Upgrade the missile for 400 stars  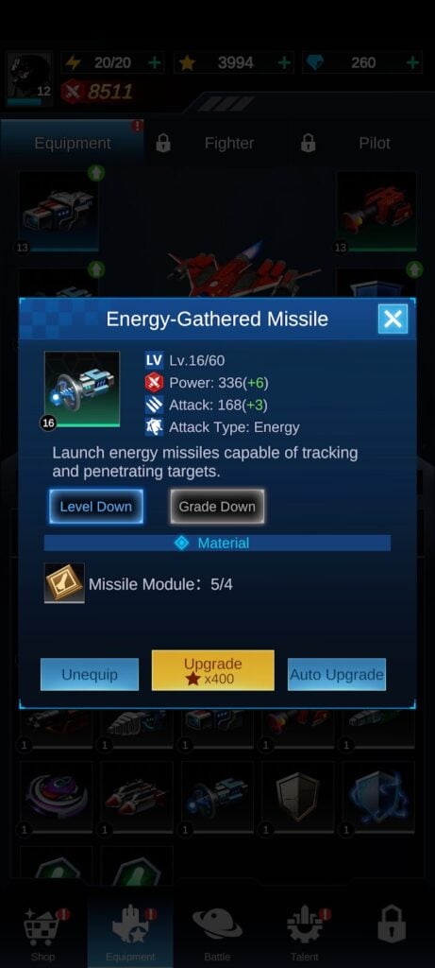point(213,670)
